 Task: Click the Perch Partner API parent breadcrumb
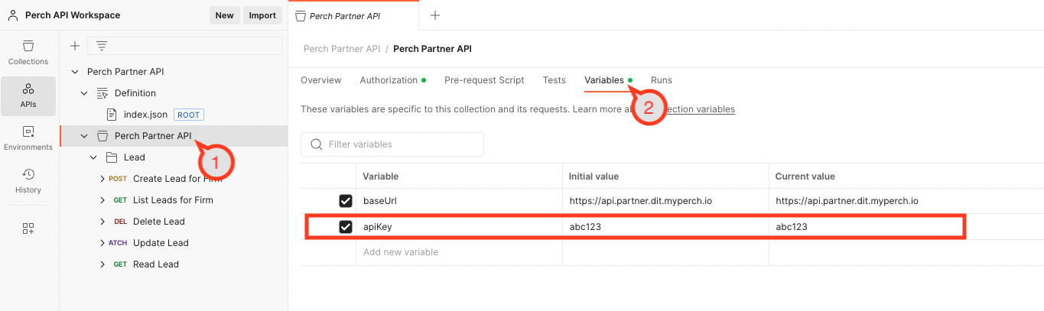point(342,49)
